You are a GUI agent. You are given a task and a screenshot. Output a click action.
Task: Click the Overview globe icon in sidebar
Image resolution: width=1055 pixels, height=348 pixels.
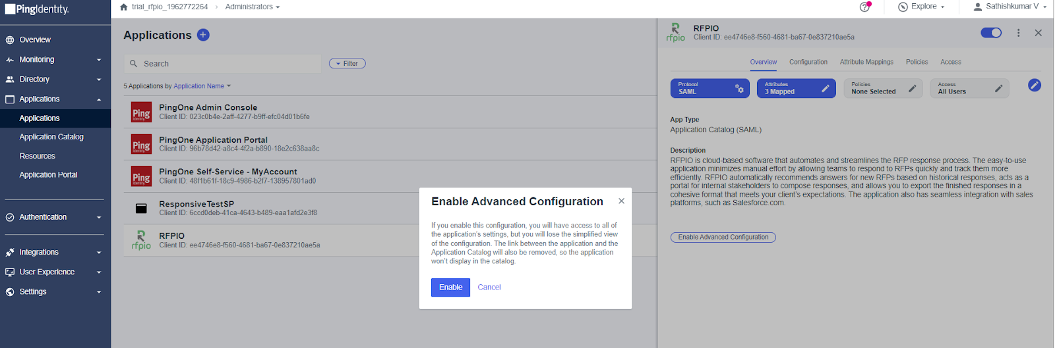coord(10,40)
